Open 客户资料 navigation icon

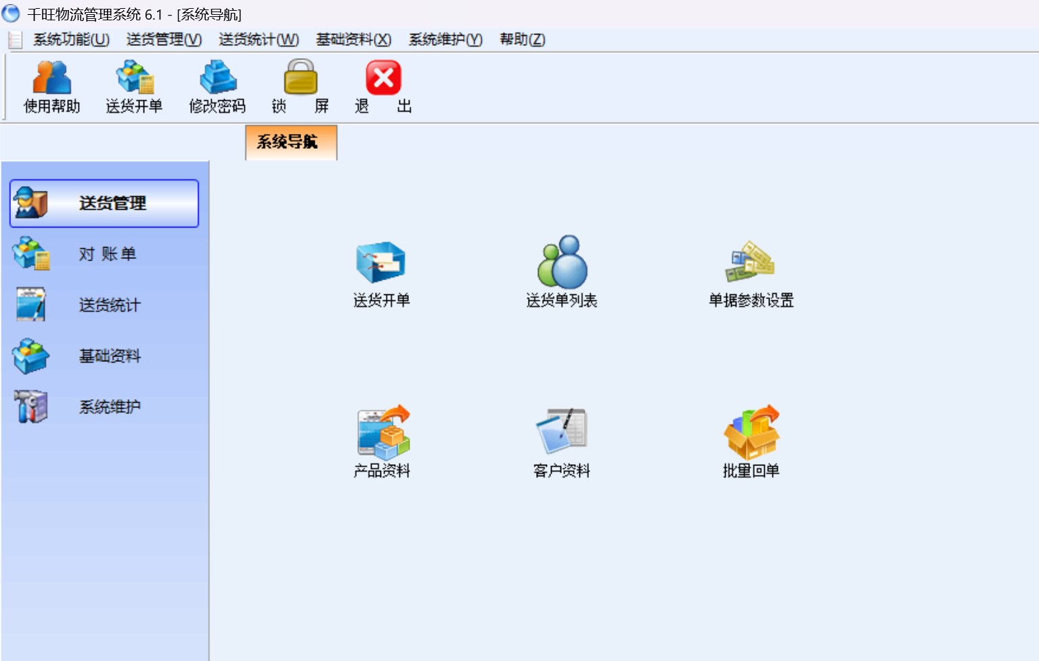[562, 443]
